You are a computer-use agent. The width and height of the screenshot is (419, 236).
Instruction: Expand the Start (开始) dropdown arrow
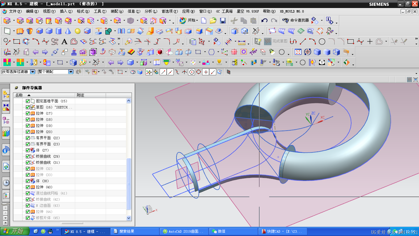point(197,21)
